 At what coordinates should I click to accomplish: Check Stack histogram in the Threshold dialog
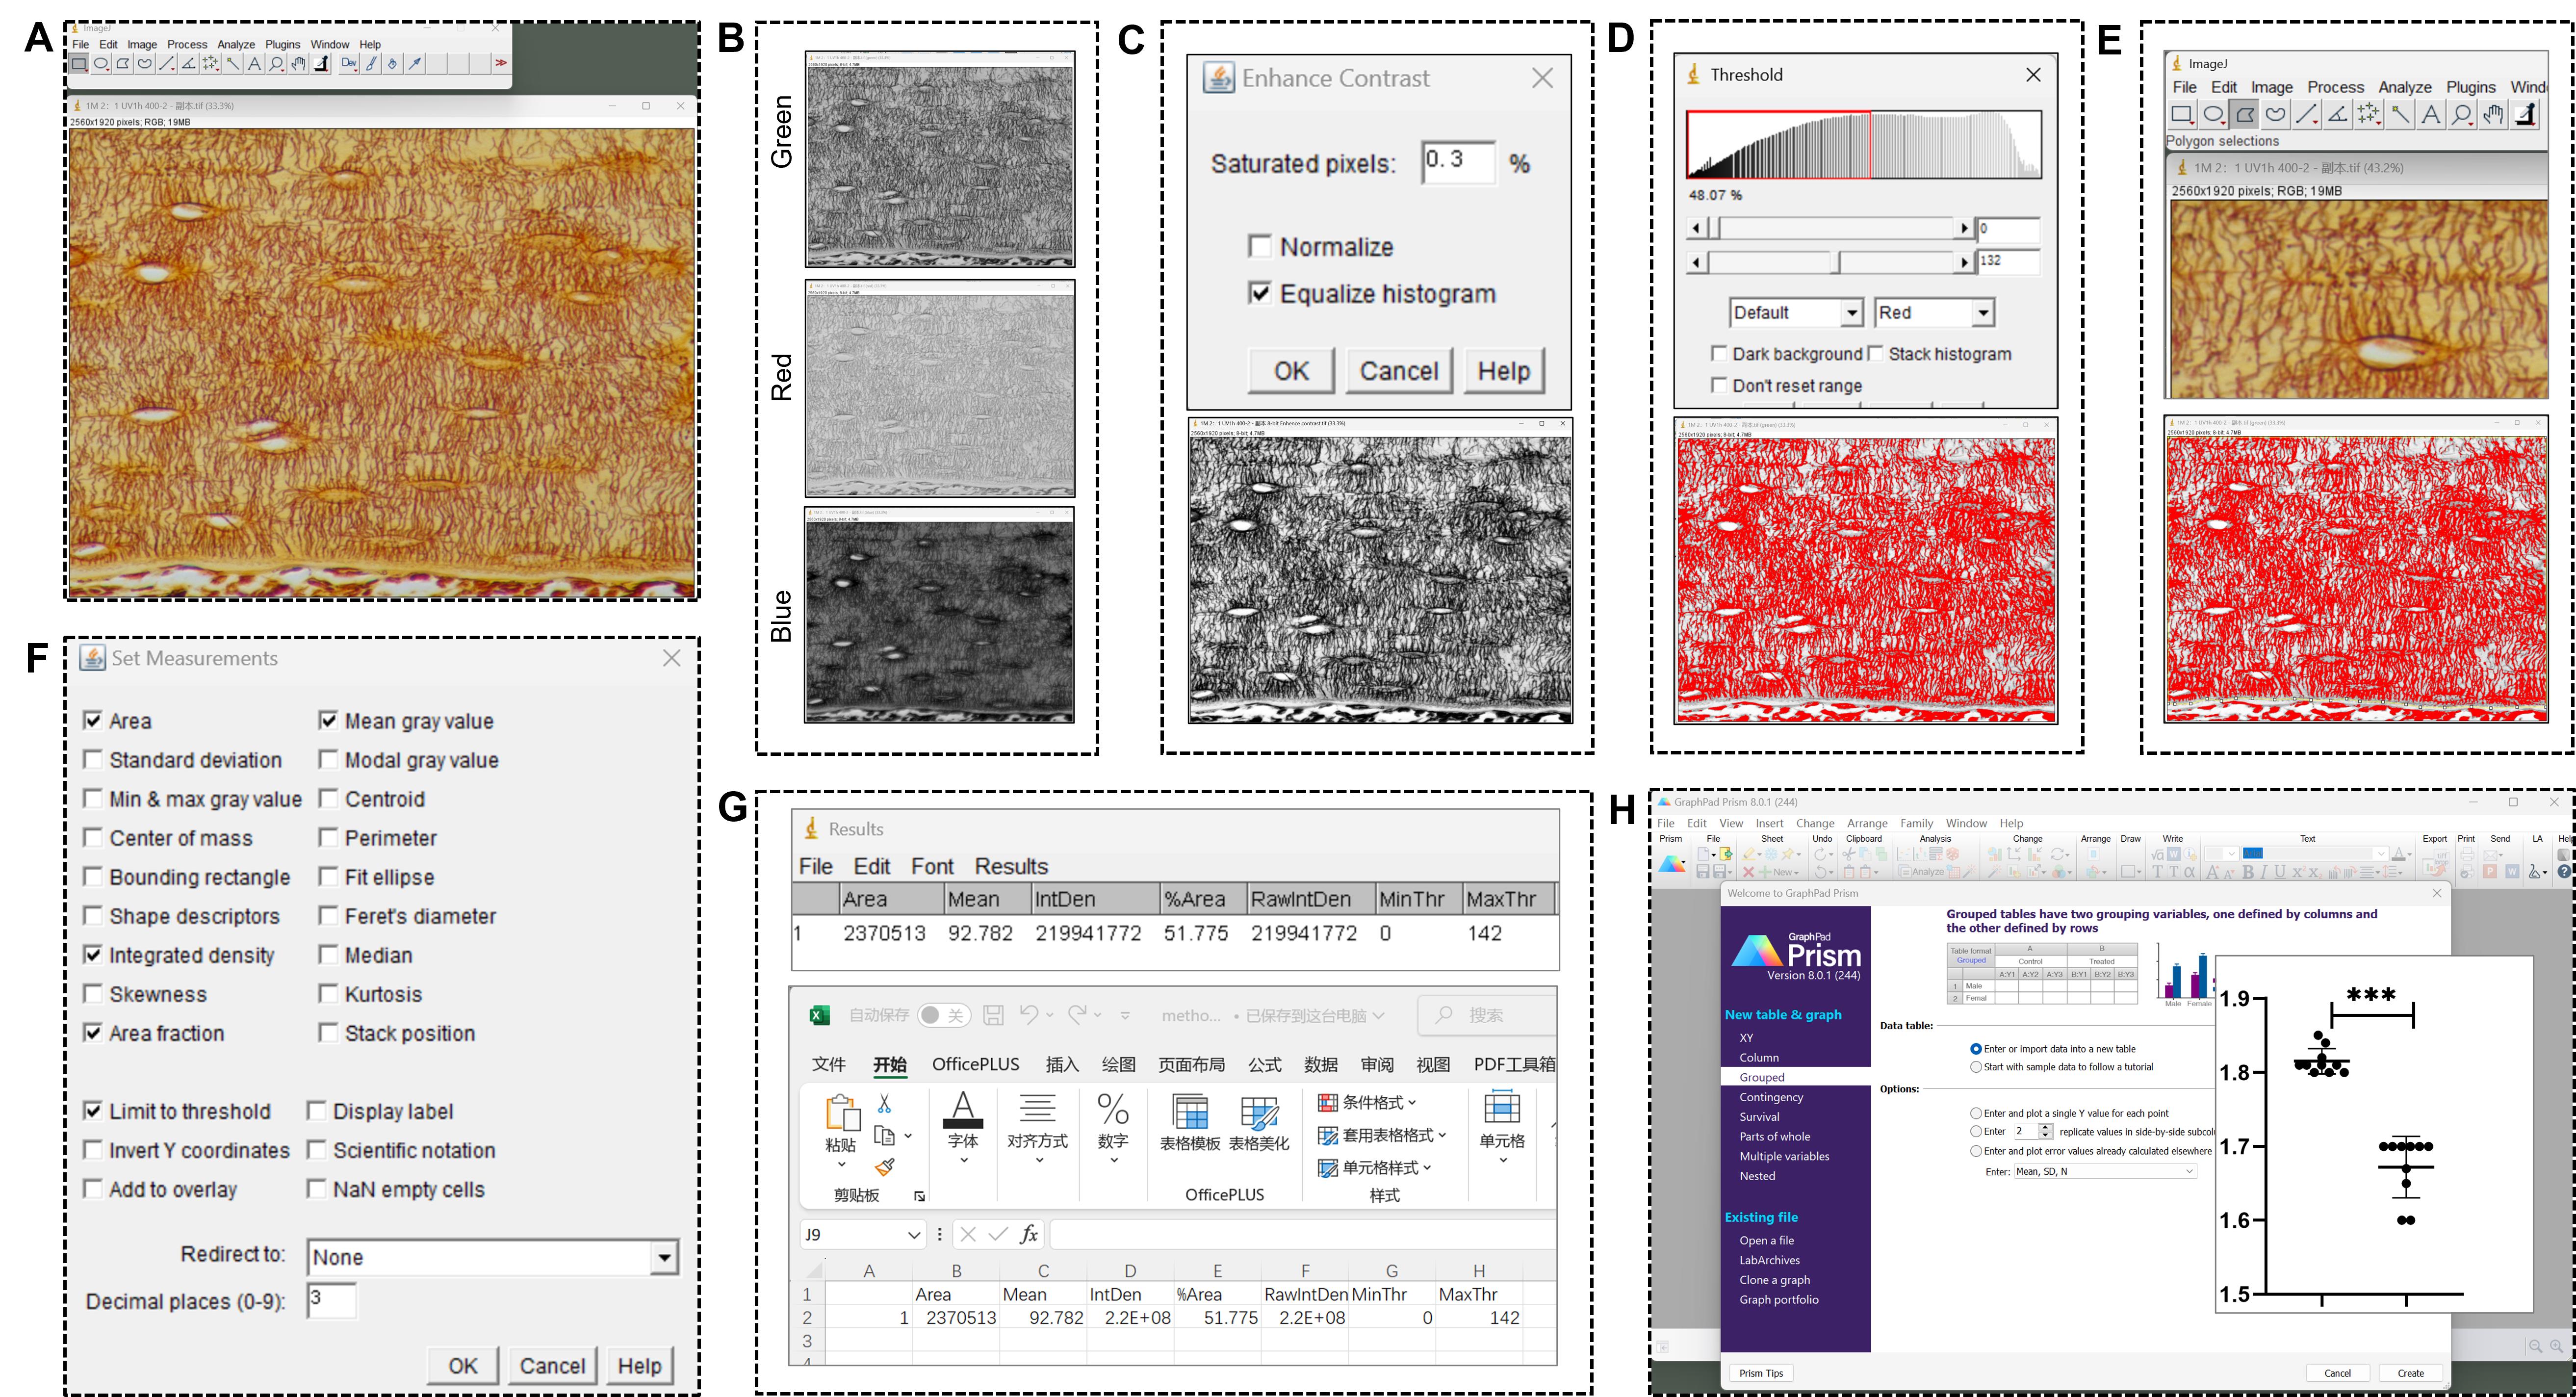pos(1875,353)
